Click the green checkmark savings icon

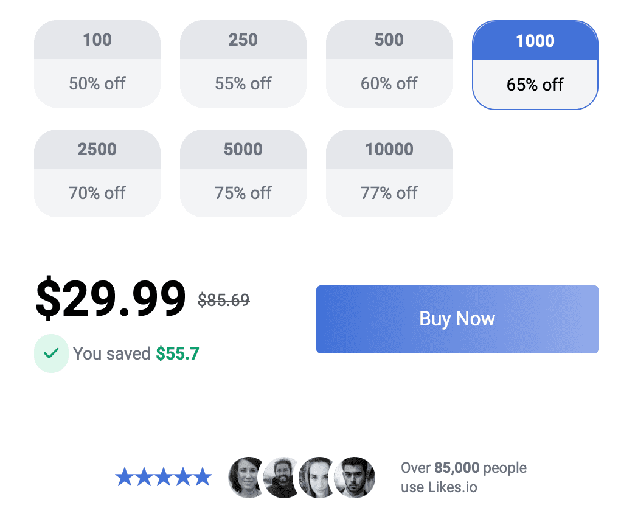pyautogui.click(x=52, y=353)
